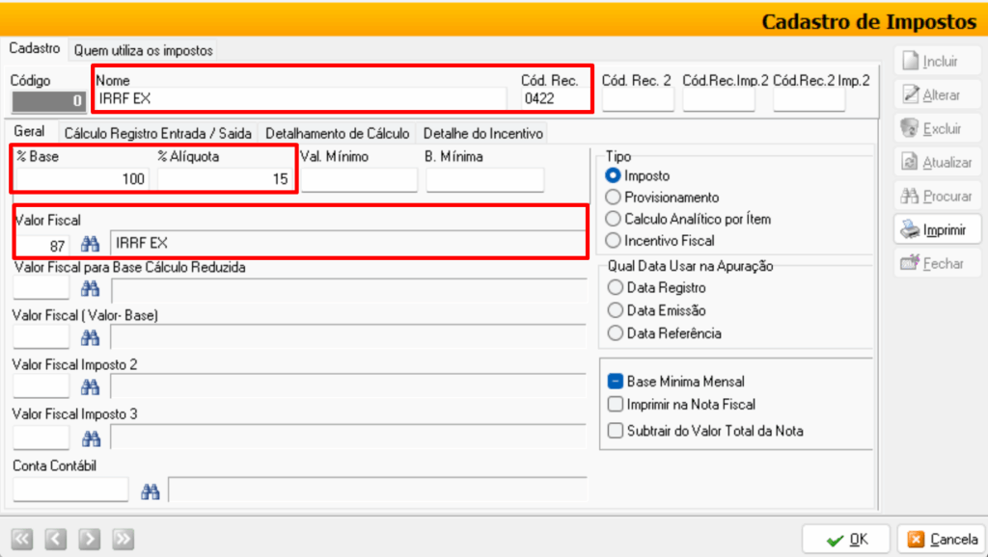Open the Detalhamento de Cálculo tab

(337, 133)
